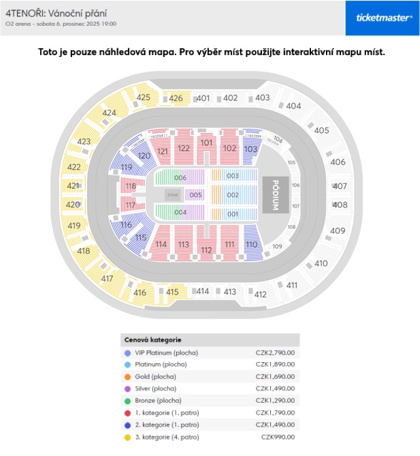The height and width of the screenshot is (456, 420).
Task: Click the Gold (plocha) orange dot
Action: pos(128,376)
